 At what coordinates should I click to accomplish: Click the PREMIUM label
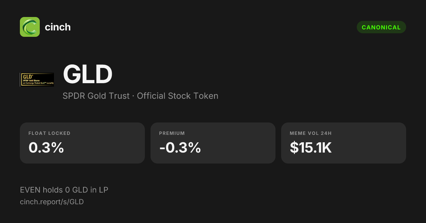click(x=172, y=133)
